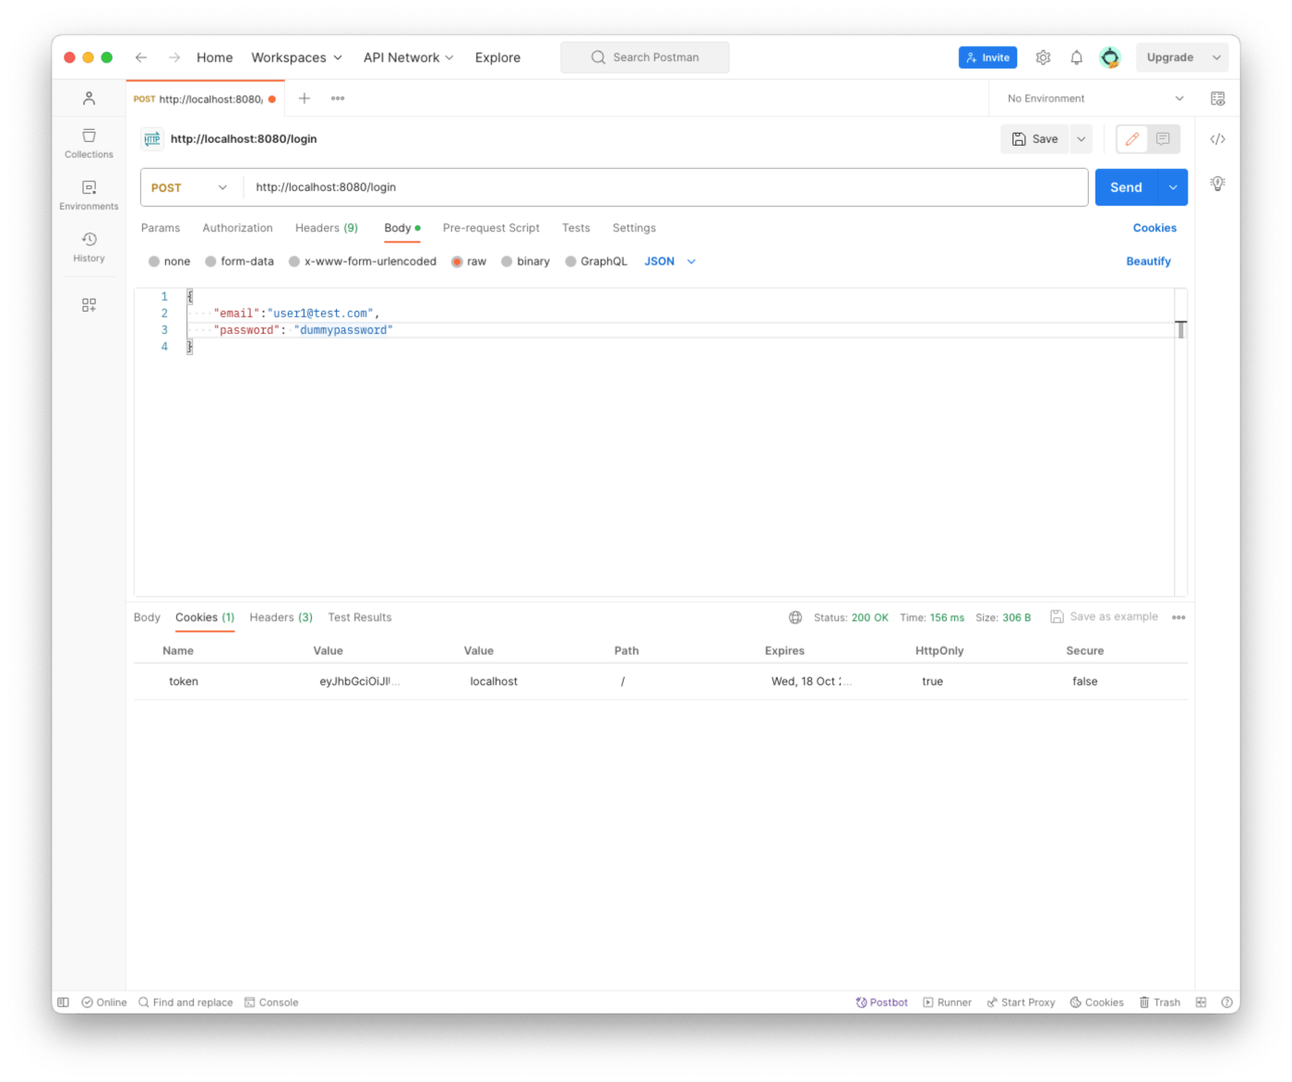Expand the Upgrade arrow menu
The height and width of the screenshot is (1082, 1292).
[x=1216, y=57]
